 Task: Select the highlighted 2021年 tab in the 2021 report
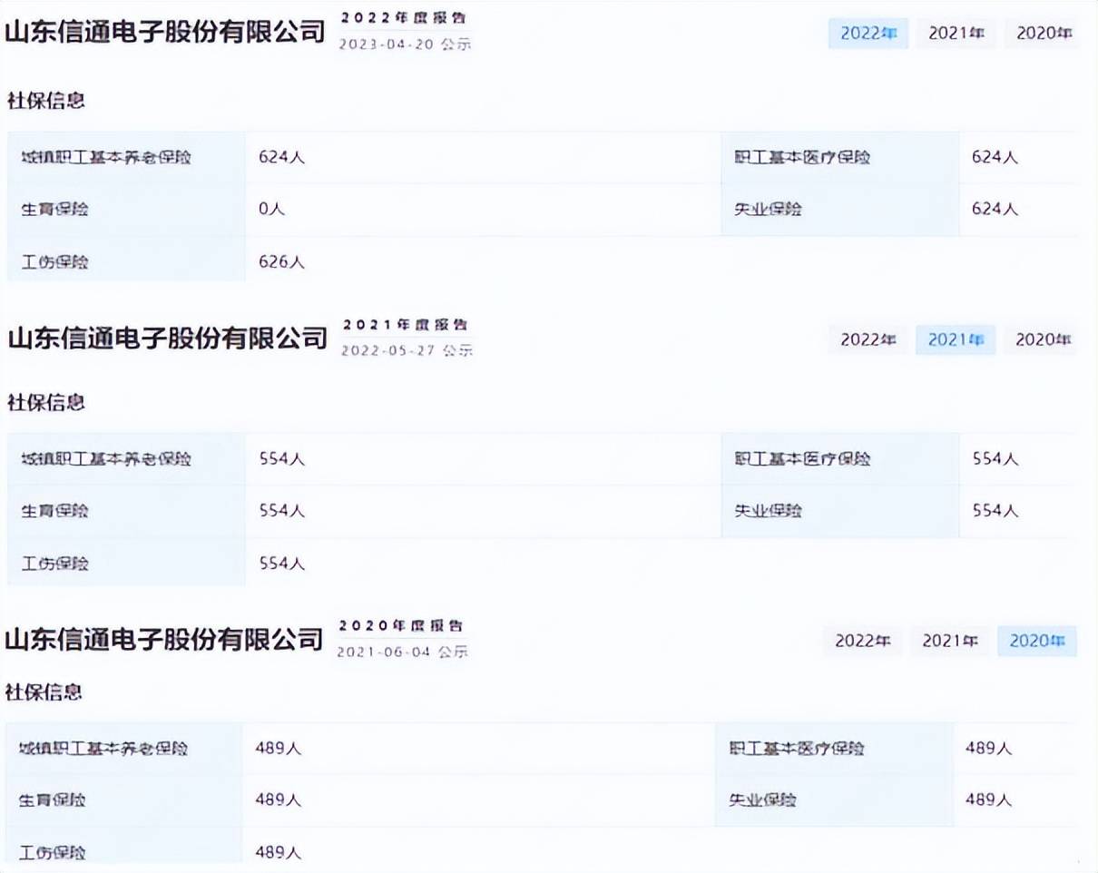point(956,339)
